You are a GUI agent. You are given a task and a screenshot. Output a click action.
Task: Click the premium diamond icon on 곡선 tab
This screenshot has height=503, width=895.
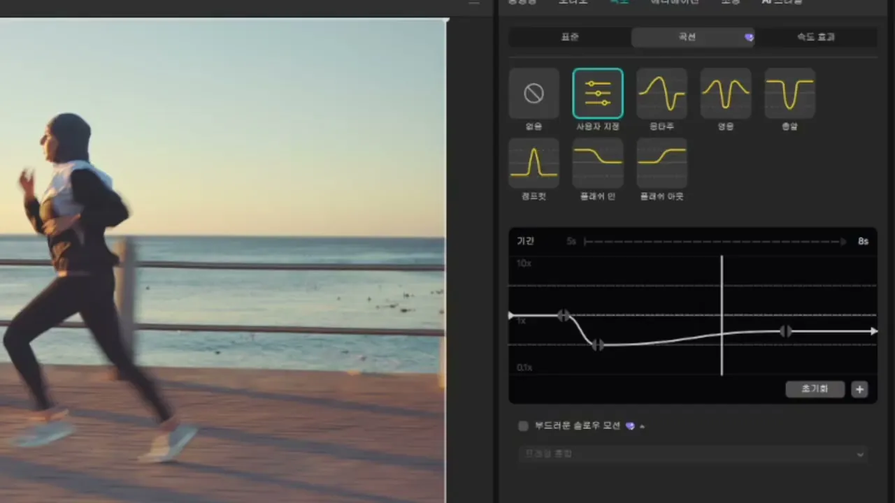(749, 37)
